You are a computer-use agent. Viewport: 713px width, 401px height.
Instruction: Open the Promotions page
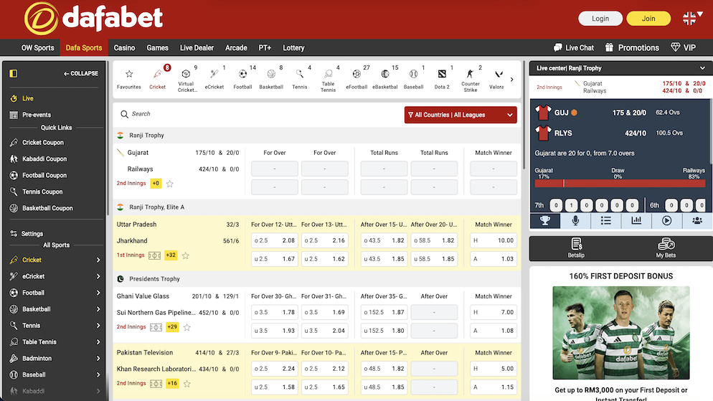coord(632,48)
